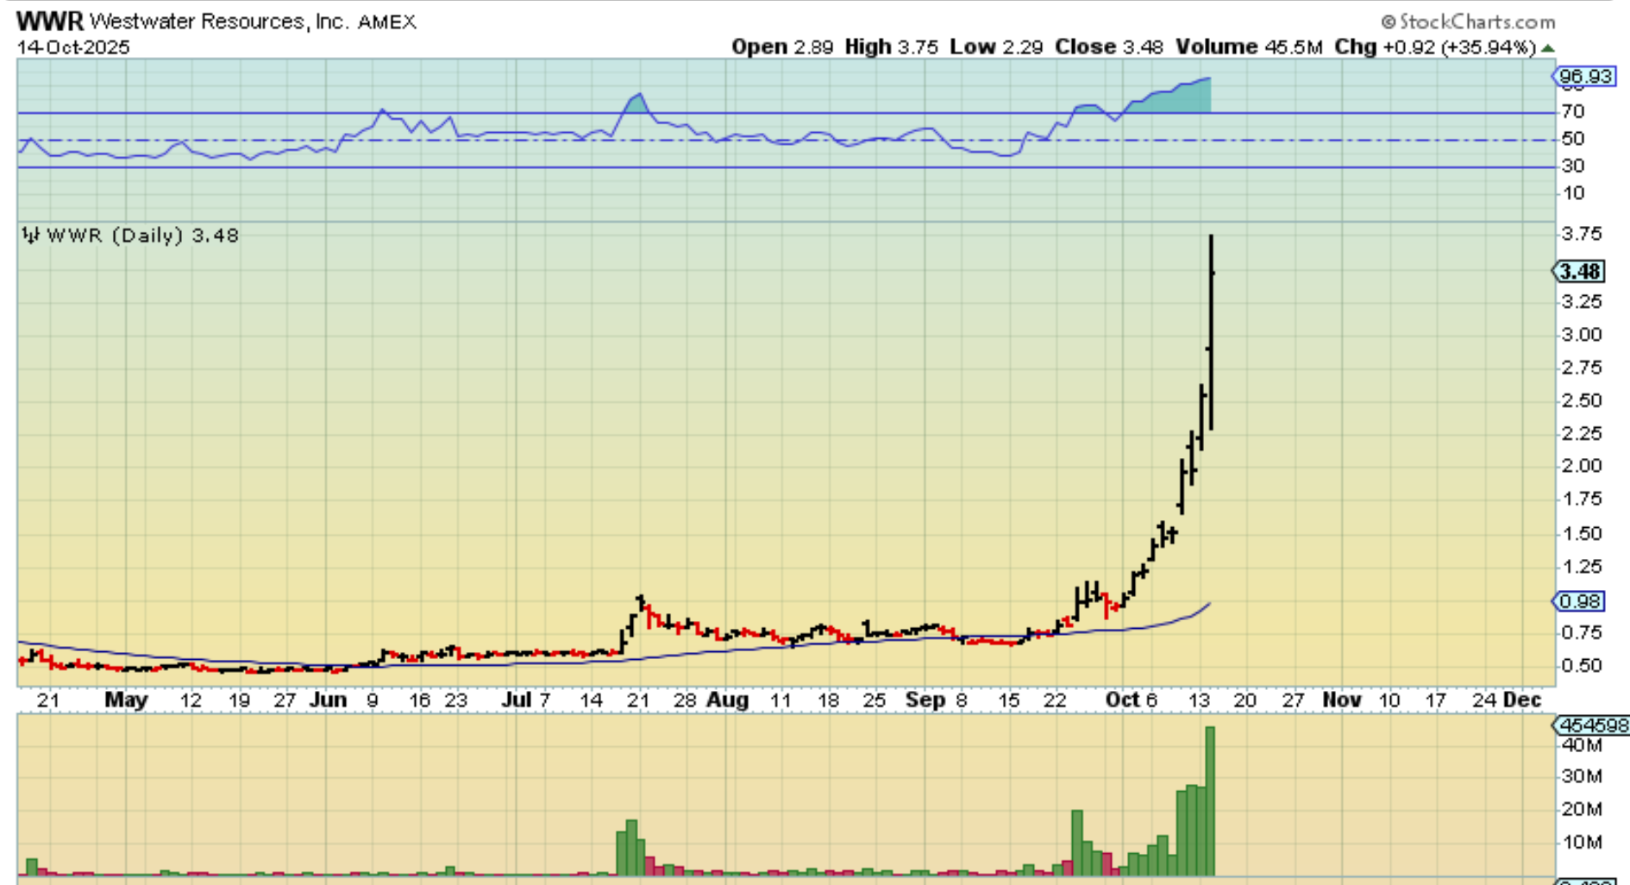Click the May label on the date axis

pyautogui.click(x=126, y=700)
